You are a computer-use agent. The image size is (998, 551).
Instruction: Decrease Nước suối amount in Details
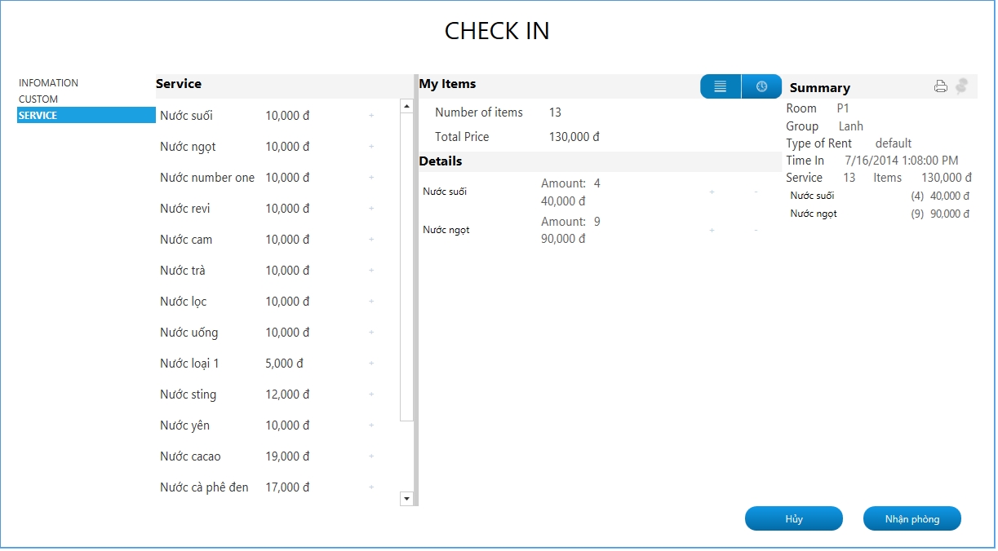click(756, 192)
